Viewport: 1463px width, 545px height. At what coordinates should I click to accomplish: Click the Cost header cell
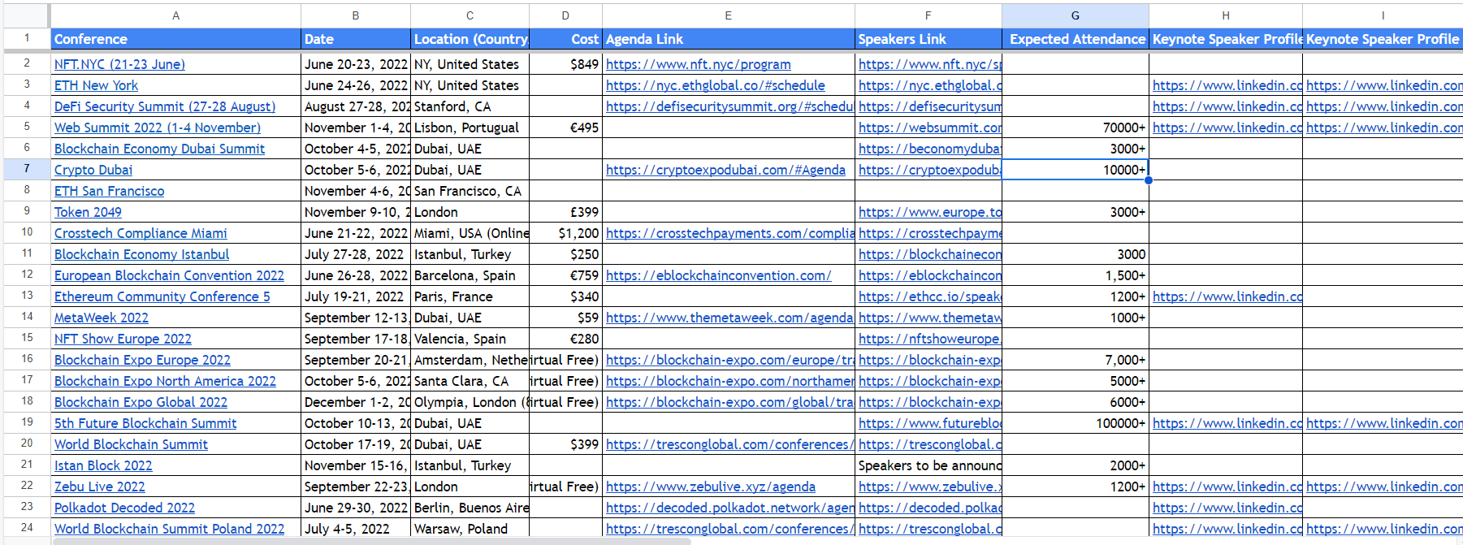(x=565, y=39)
